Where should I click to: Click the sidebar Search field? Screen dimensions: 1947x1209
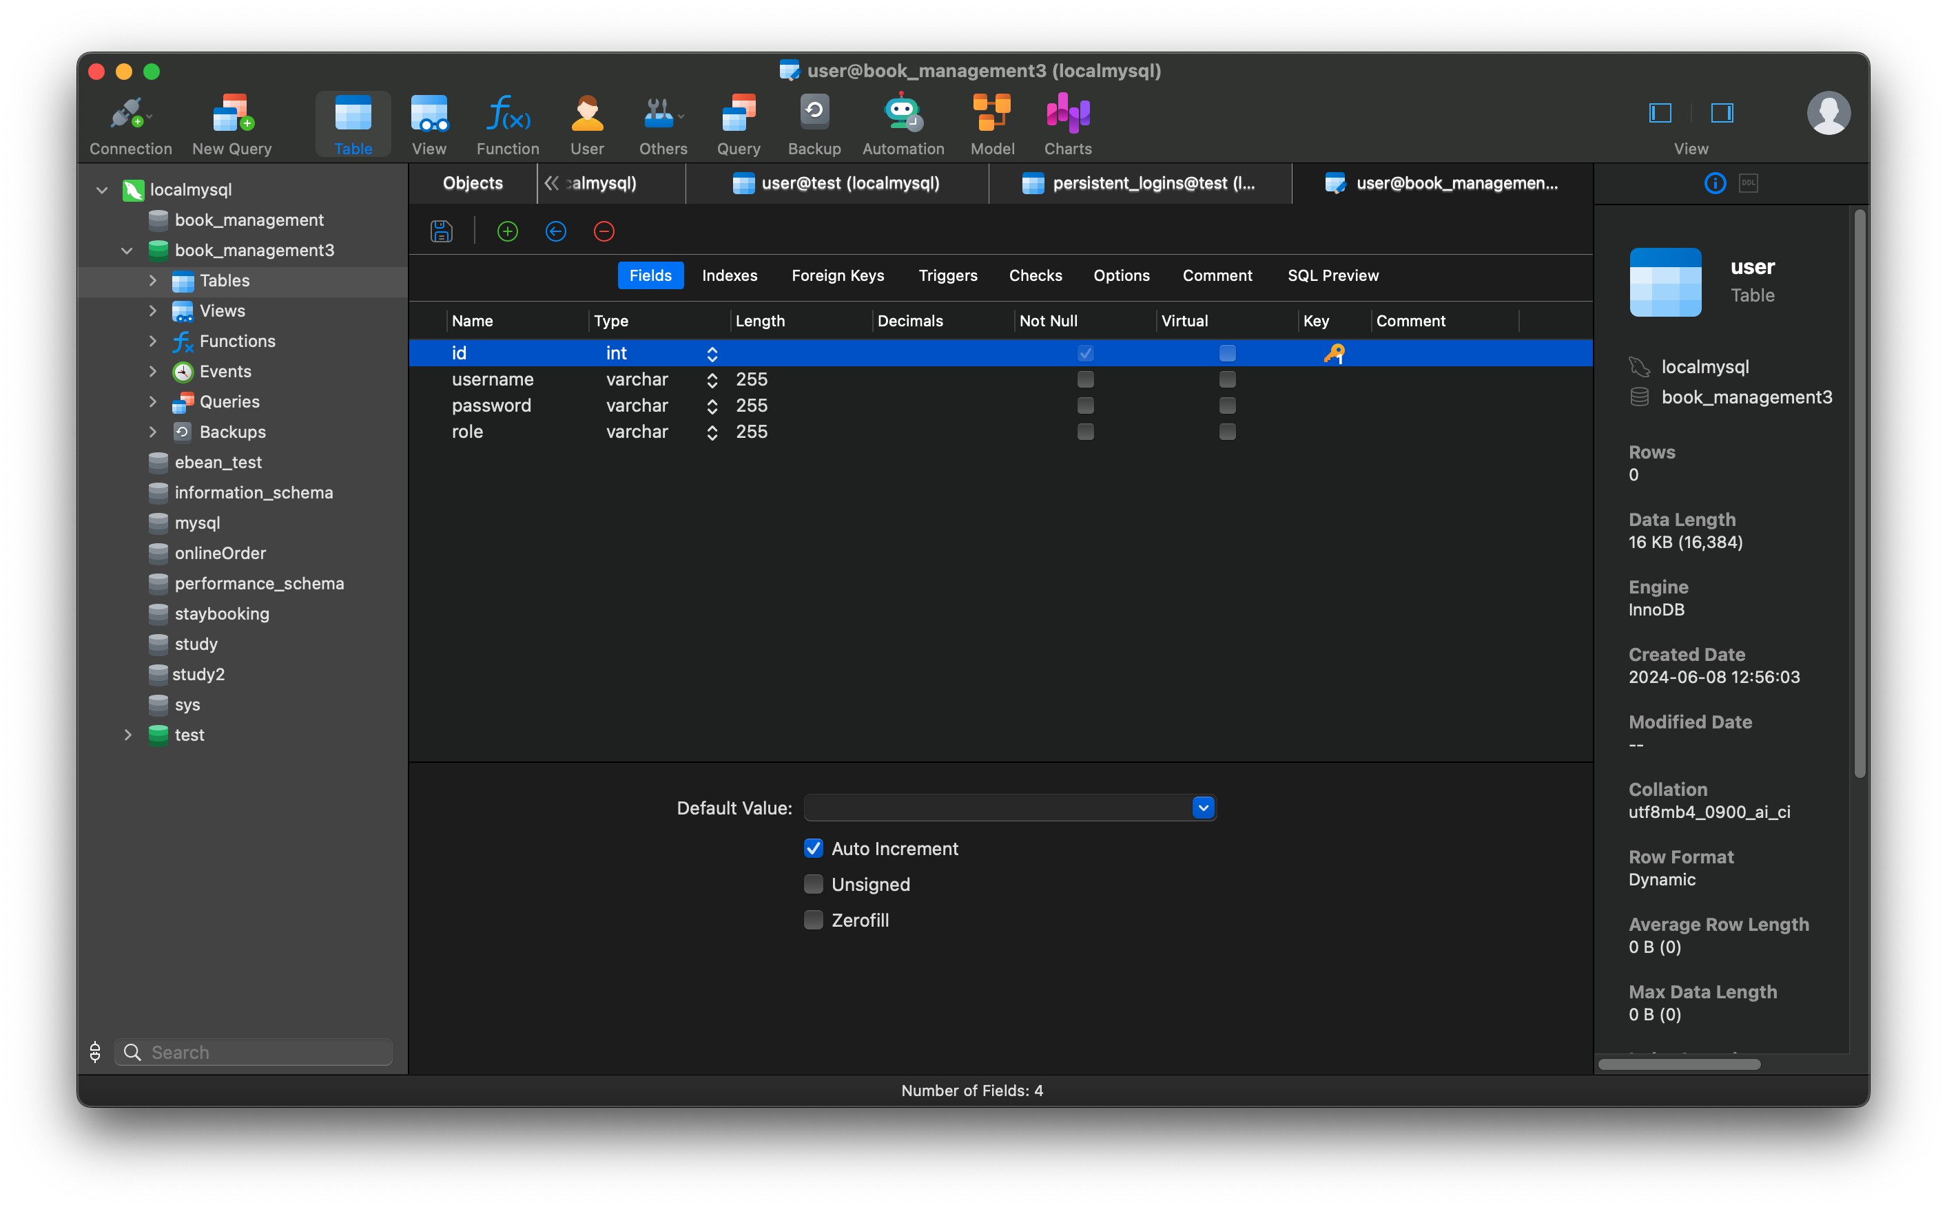pos(264,1052)
